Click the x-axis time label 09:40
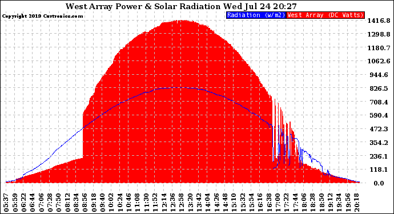 102,203
